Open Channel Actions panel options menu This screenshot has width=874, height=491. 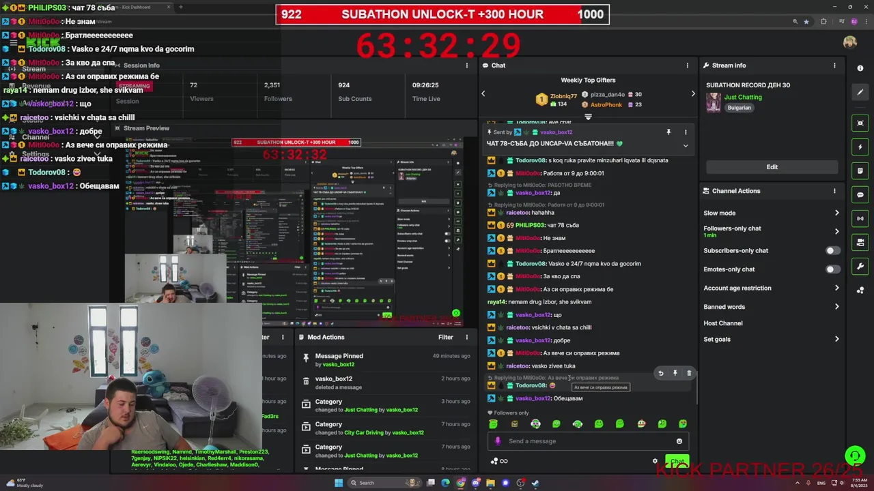pos(834,191)
